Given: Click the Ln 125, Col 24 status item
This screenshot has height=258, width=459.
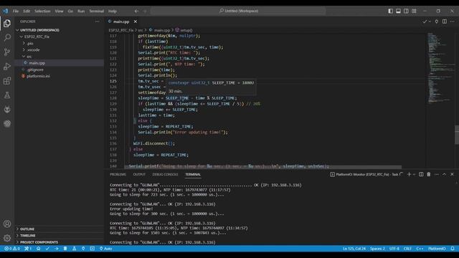Looking at the screenshot, I should click(354, 249).
